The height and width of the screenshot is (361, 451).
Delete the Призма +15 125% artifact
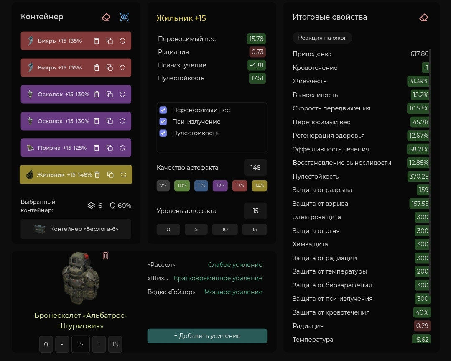[x=97, y=148]
